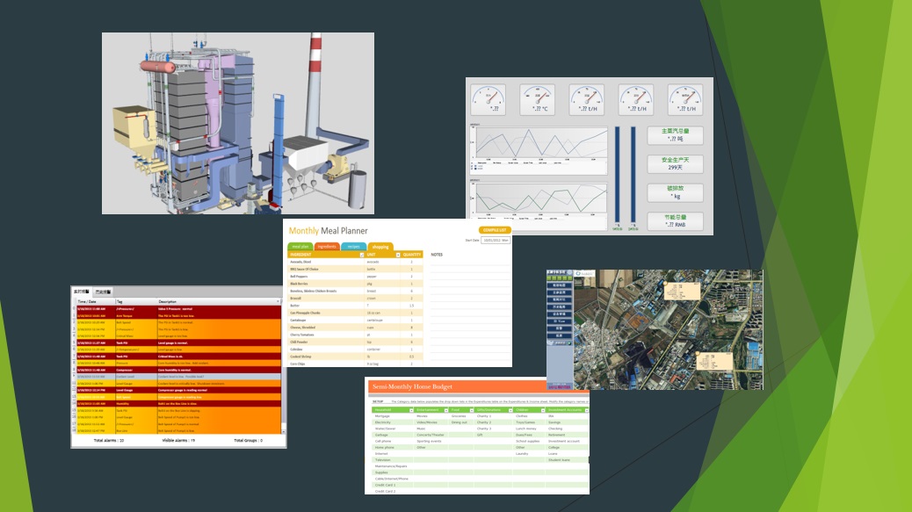Open the UNIT column filter dropdown
This screenshot has width=912, height=512.
click(397, 255)
